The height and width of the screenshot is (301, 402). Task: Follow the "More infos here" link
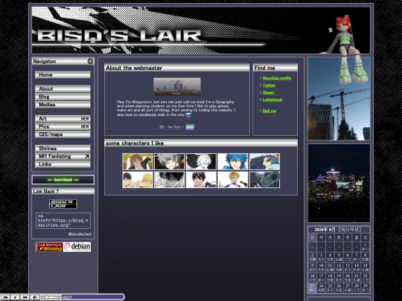click(80, 234)
